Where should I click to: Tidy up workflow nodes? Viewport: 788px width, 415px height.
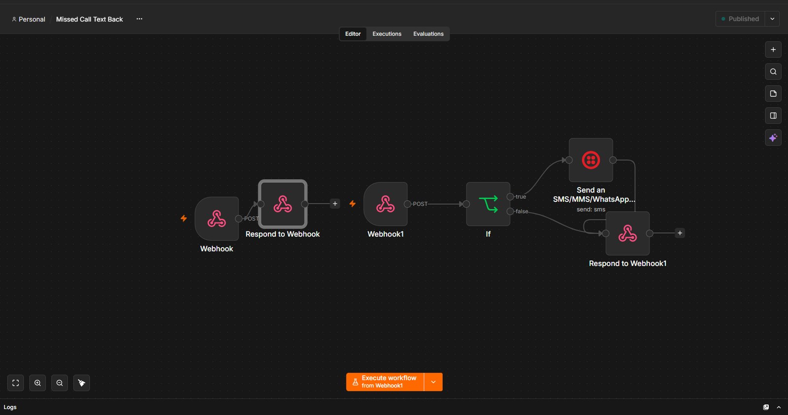tap(82, 383)
